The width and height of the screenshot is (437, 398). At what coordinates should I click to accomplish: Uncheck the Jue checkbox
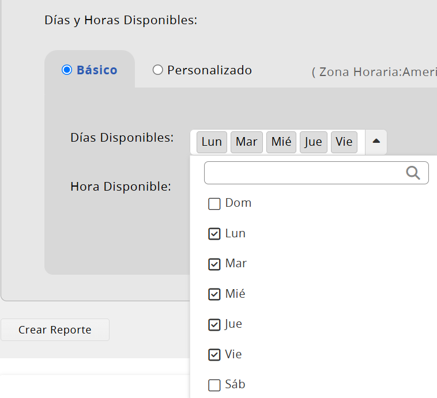(x=214, y=325)
